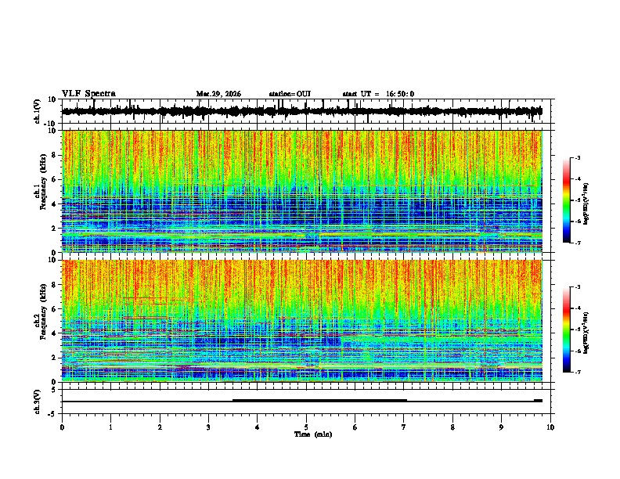620x479 pixels.
Task: Click the "4" tick on ch.2 frequency axis
Action: [55, 333]
